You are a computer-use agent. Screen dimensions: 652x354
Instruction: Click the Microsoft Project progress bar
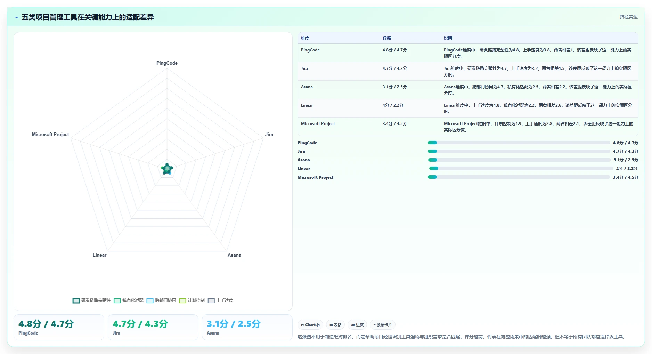(519, 177)
